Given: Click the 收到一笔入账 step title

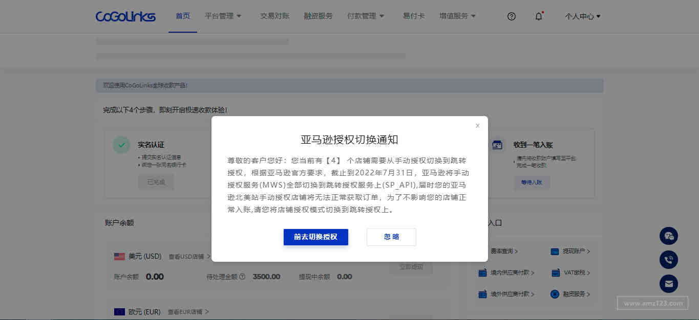Looking at the screenshot, I should click(x=533, y=145).
